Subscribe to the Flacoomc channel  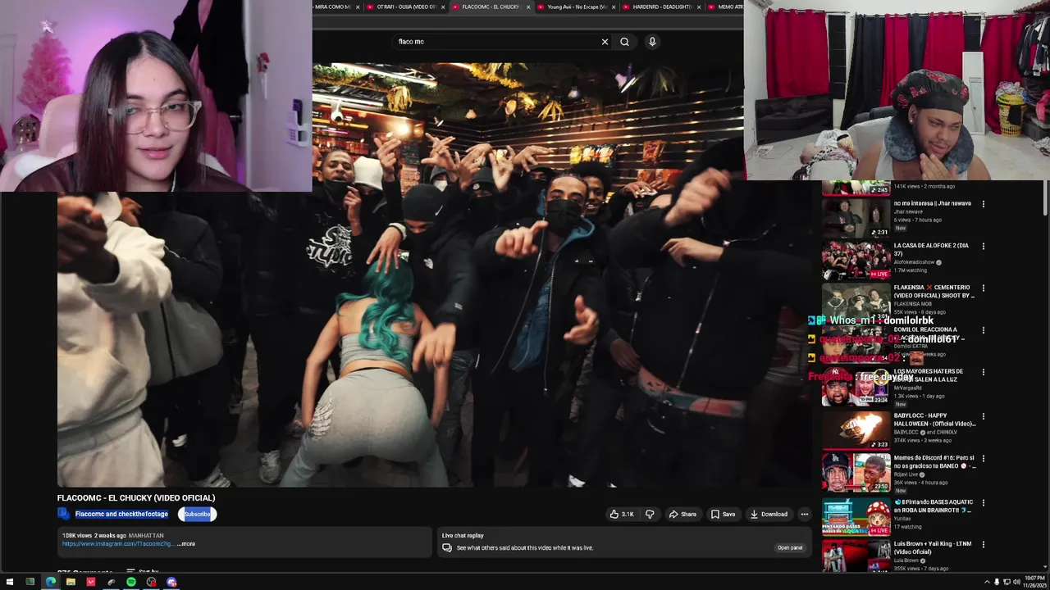(x=198, y=515)
